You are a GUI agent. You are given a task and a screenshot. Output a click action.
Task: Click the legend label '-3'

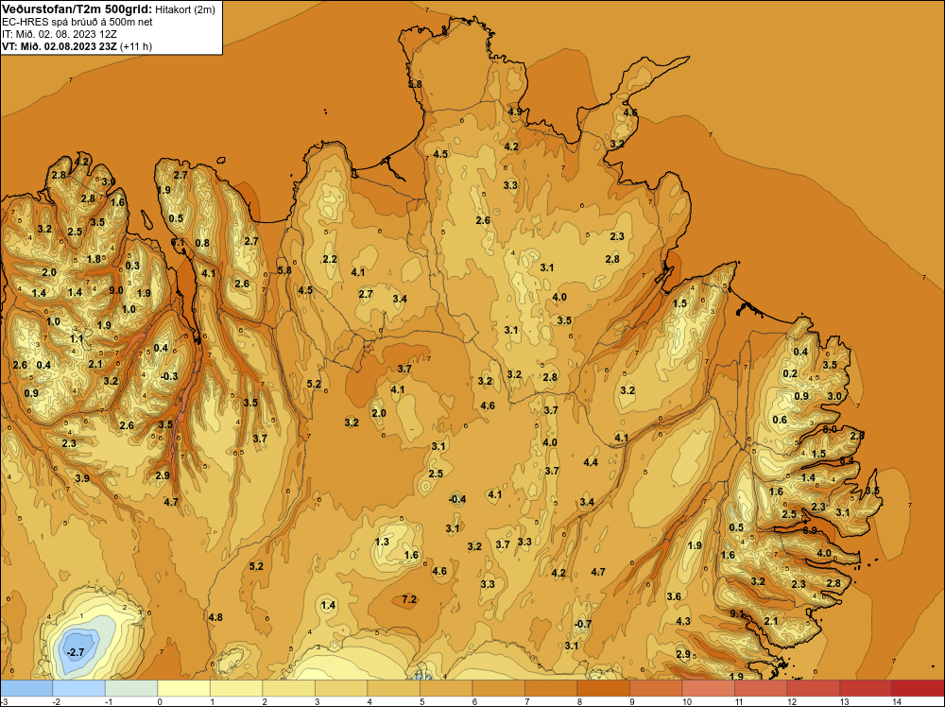click(4, 701)
